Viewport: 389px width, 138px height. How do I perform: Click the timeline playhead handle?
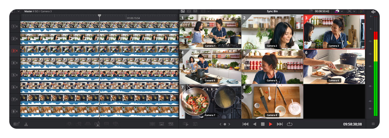pos(100,15)
